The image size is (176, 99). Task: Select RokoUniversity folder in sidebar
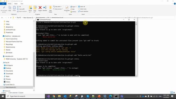click(x=10, y=47)
